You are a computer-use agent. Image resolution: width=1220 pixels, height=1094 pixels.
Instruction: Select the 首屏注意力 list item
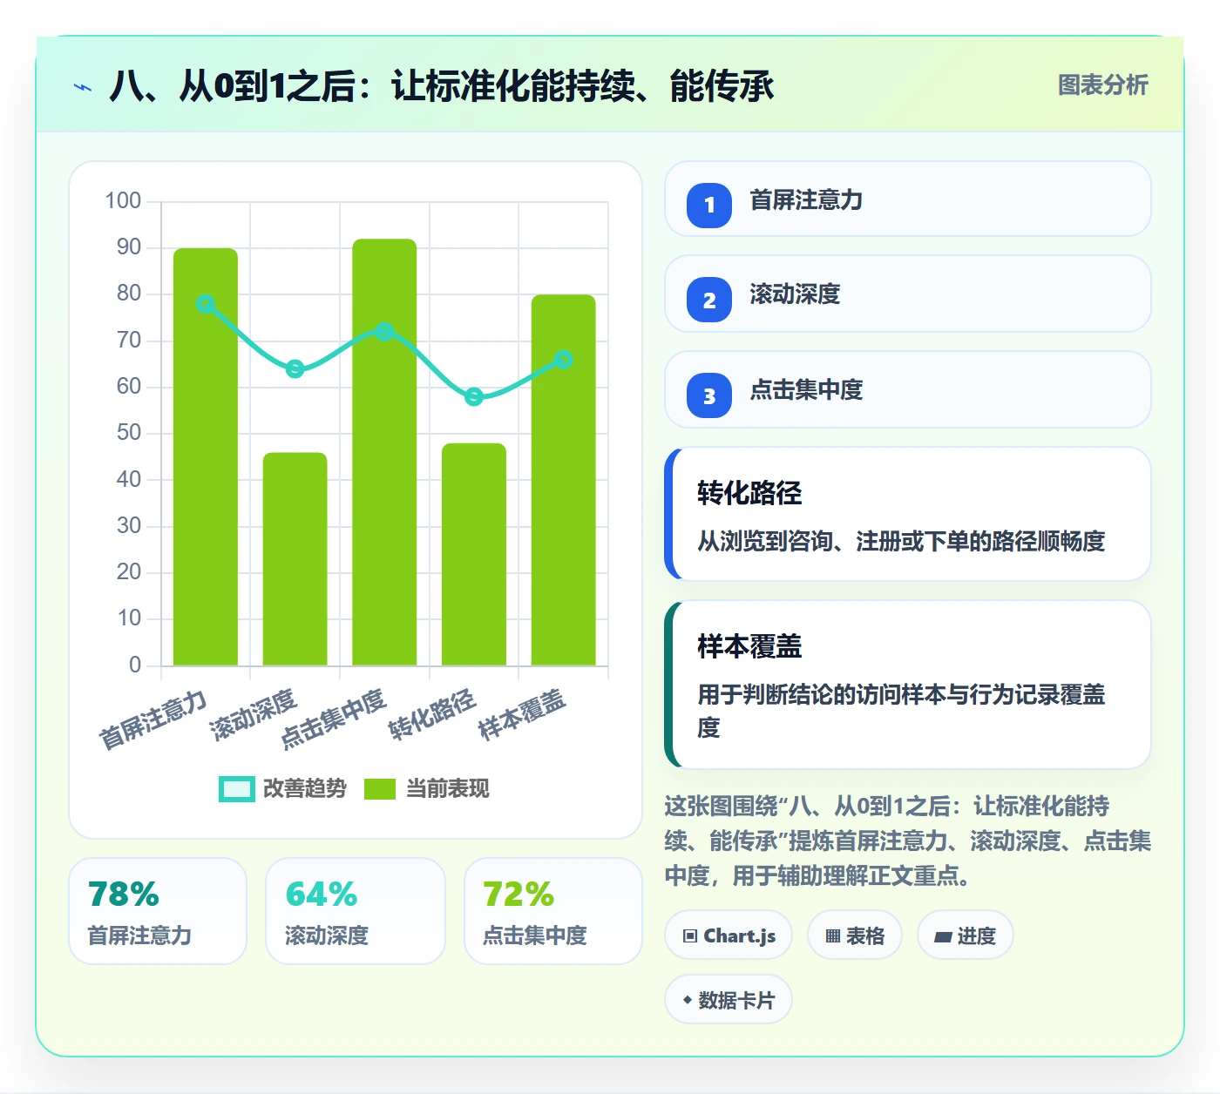coord(908,199)
